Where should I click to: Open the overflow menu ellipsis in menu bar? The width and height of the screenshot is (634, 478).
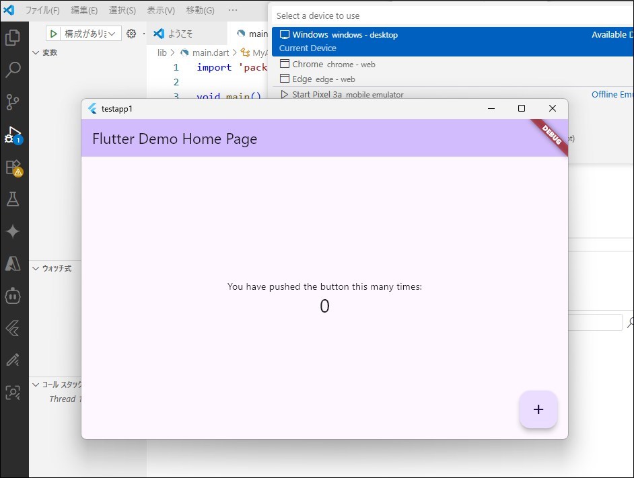233,10
